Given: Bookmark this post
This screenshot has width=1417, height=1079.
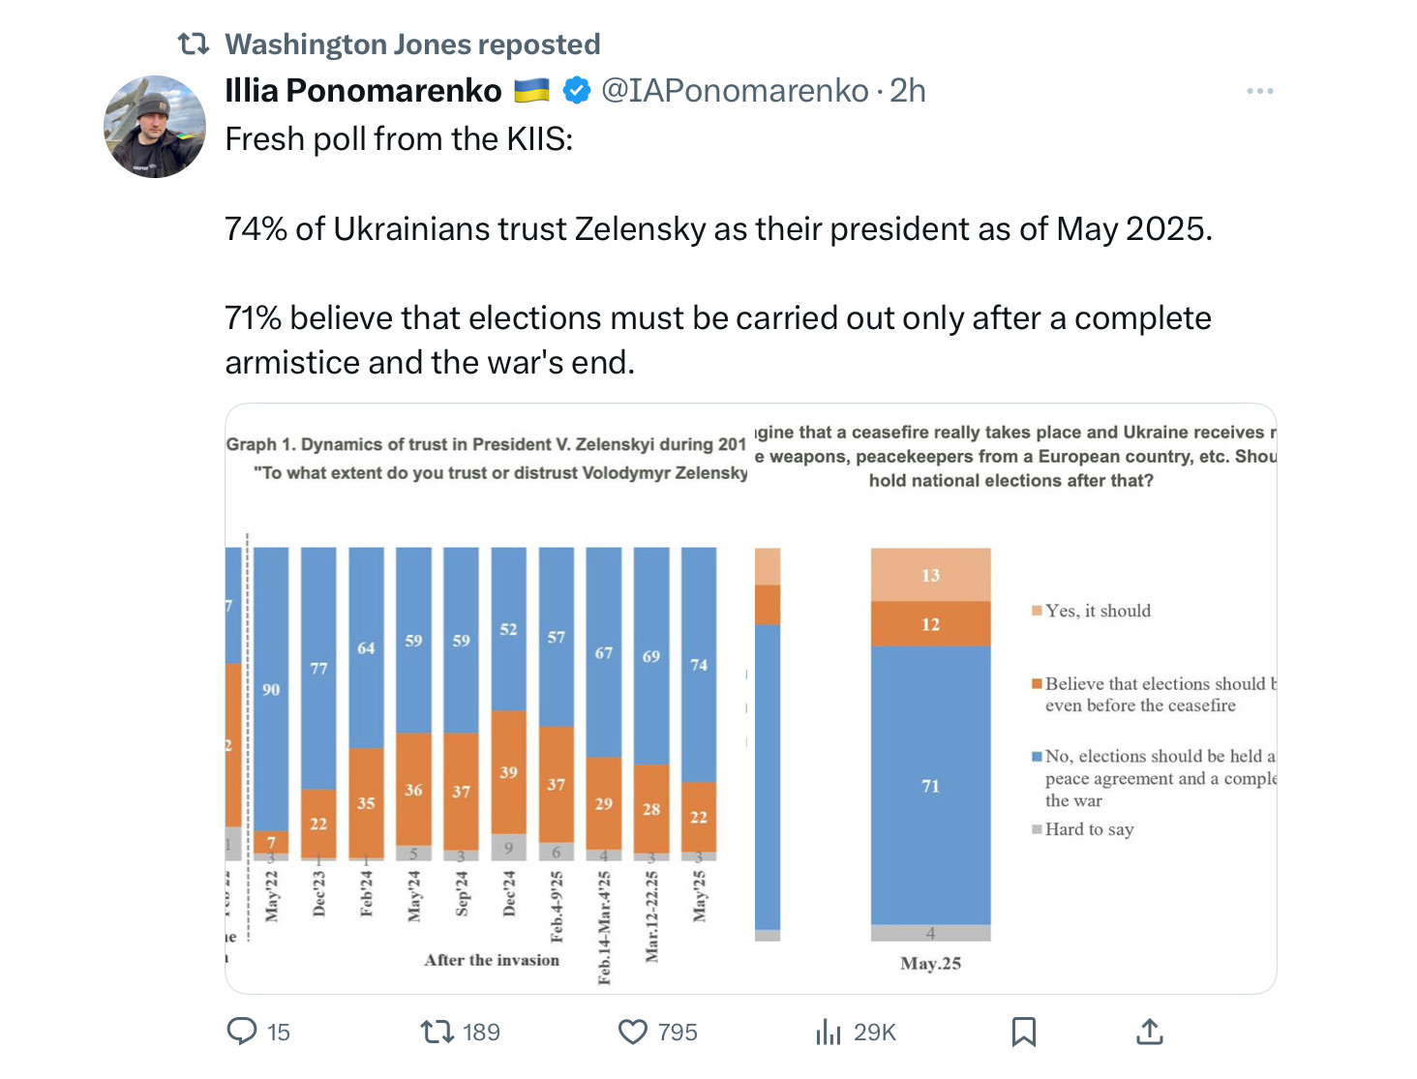Looking at the screenshot, I should [1024, 1032].
